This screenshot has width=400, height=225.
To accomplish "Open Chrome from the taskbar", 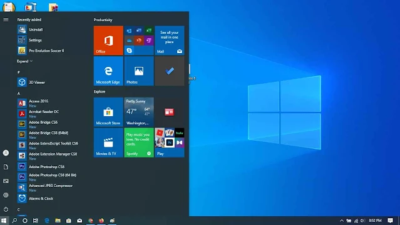I will pos(91,221).
